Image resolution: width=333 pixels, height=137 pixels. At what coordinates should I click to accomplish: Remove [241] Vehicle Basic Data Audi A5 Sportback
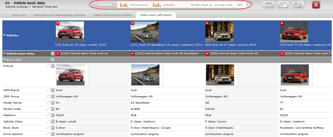[x=132, y=53]
